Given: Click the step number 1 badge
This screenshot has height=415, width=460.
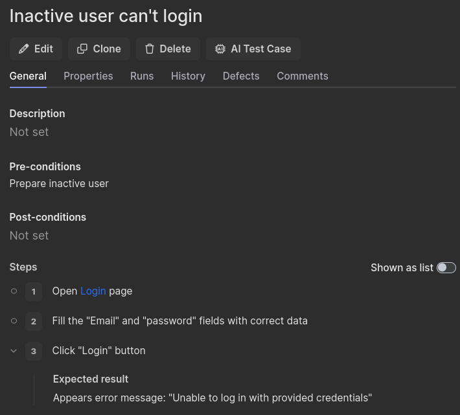Looking at the screenshot, I should 34,292.
